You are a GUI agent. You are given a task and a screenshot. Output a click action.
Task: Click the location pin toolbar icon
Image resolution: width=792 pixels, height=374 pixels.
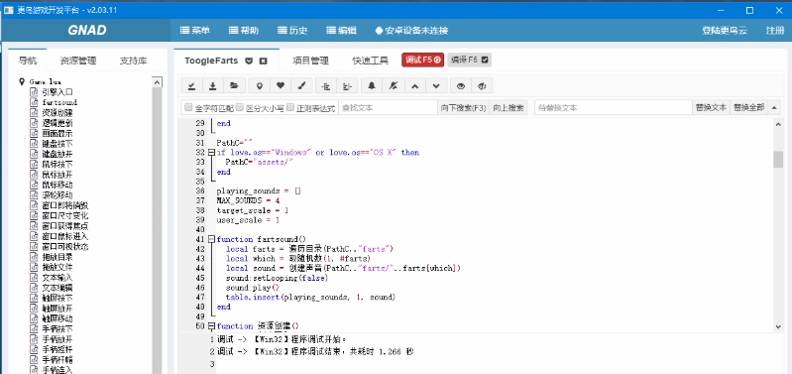coord(260,86)
